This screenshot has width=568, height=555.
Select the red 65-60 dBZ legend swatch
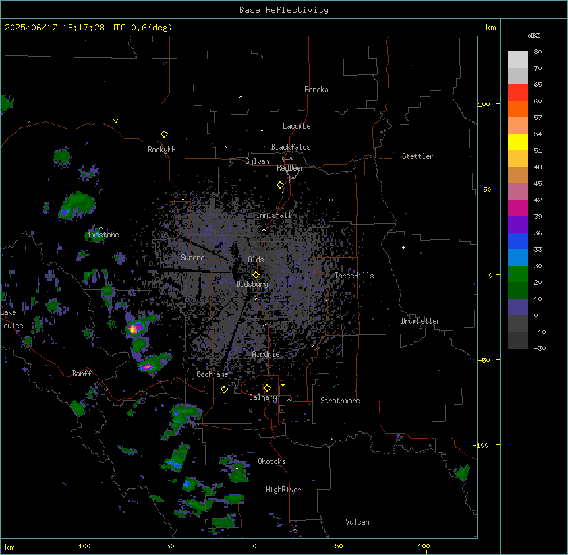(518, 93)
